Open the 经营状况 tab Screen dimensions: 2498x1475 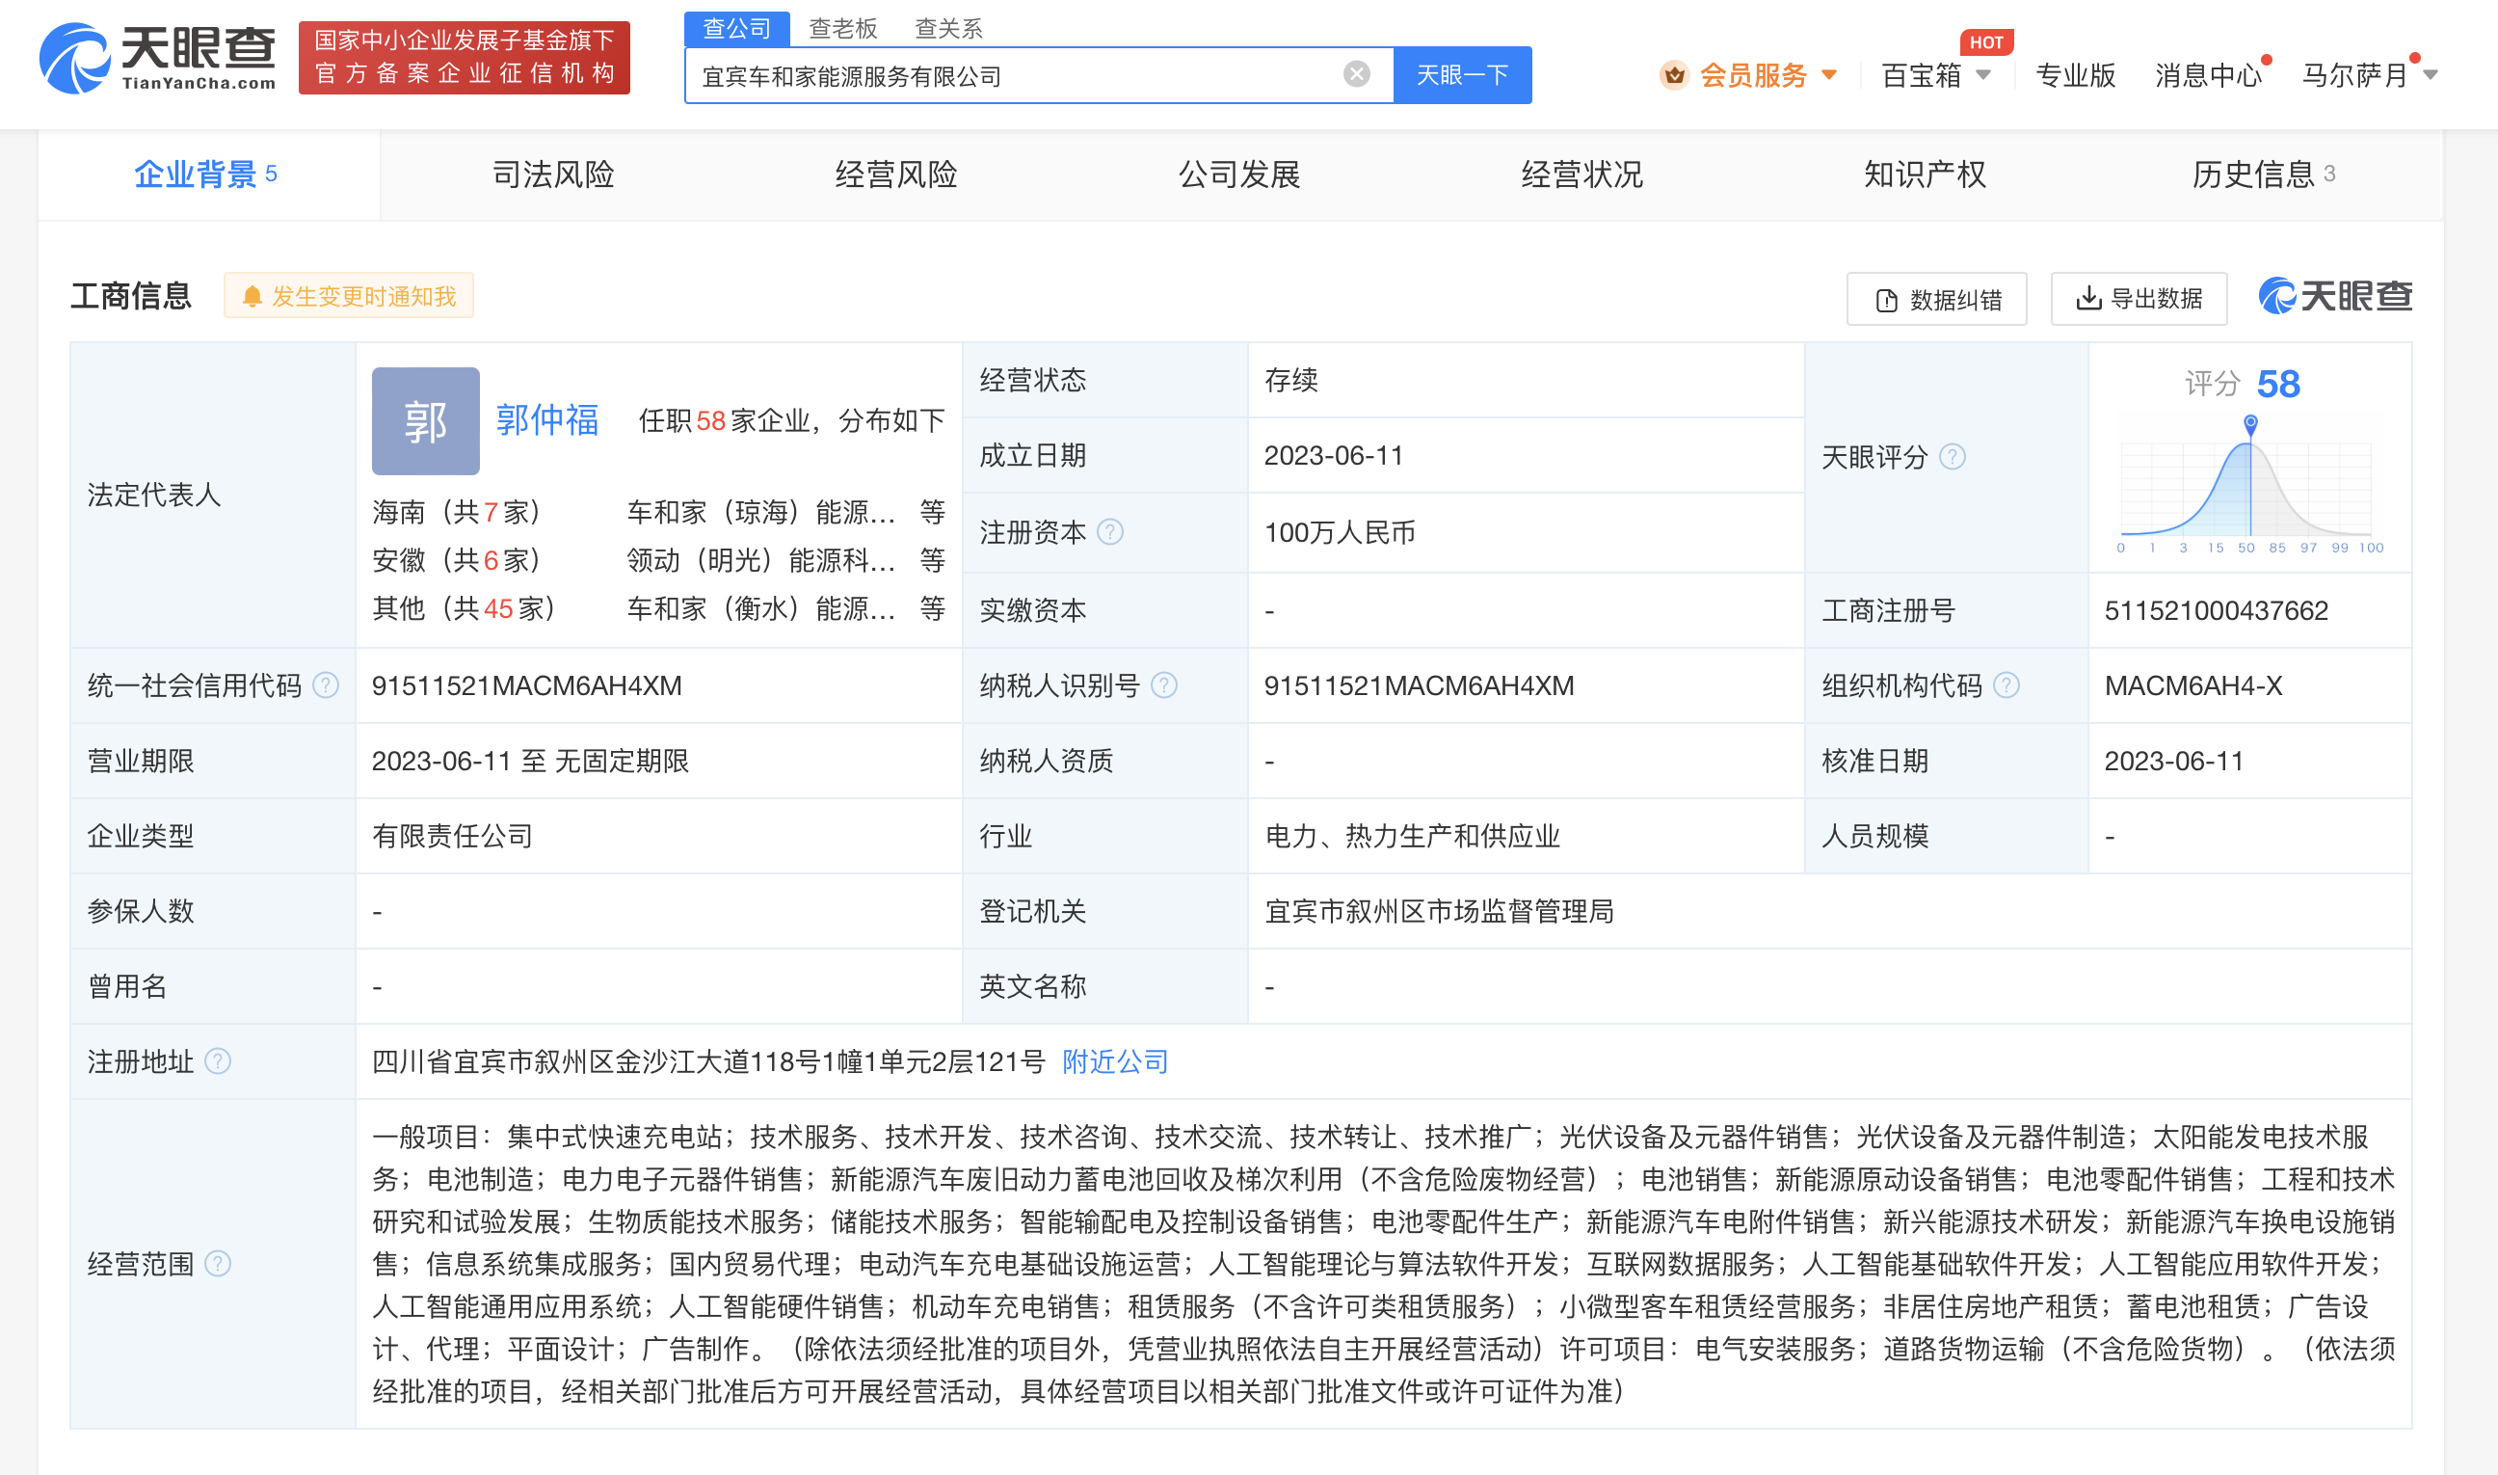(1581, 174)
